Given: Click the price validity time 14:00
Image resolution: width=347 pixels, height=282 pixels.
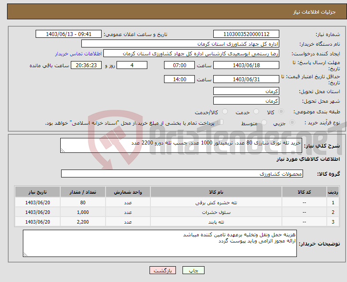Looking at the screenshot, I should click(179, 79).
